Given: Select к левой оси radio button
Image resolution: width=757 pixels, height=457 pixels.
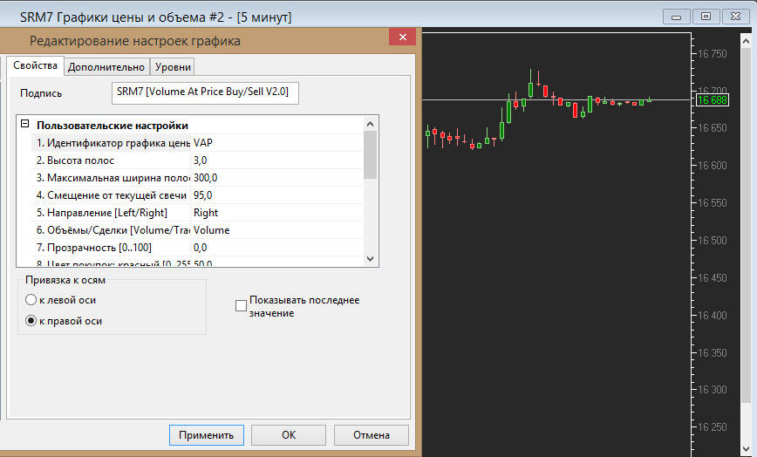Looking at the screenshot, I should click(x=31, y=300).
